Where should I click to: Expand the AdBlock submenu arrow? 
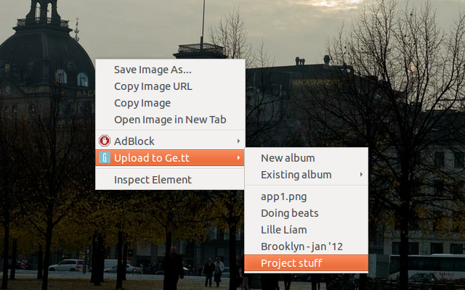[238, 141]
